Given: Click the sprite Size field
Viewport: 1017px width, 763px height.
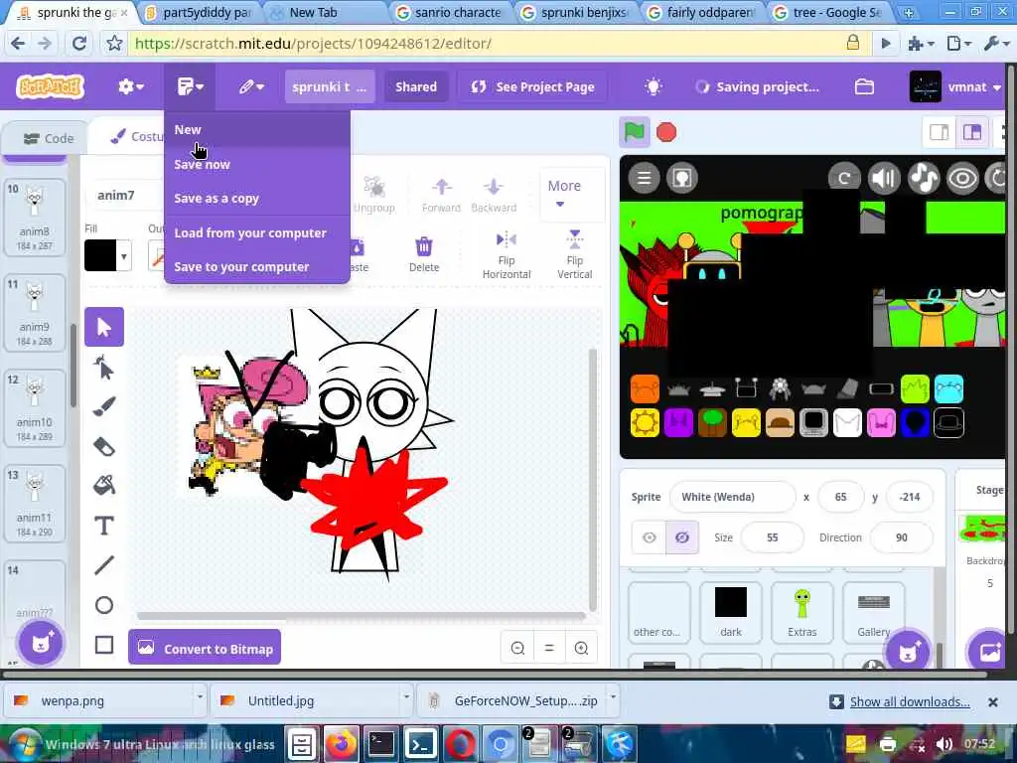Looking at the screenshot, I should point(772,537).
